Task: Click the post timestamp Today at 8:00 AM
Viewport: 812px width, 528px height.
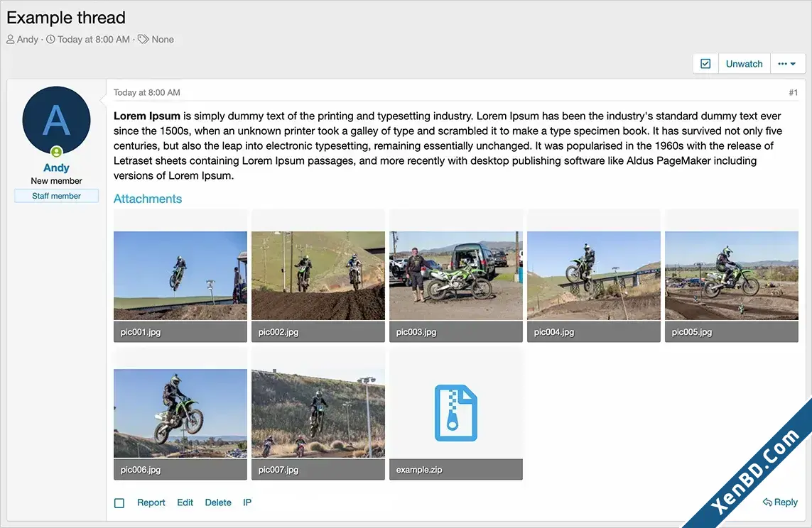Action: pos(146,92)
